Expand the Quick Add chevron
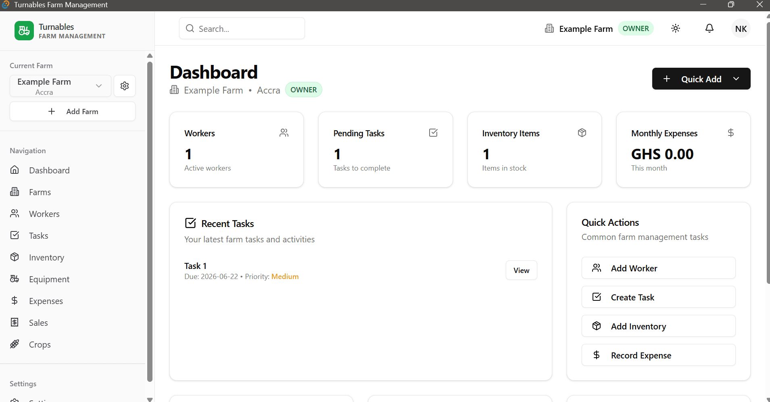Image resolution: width=770 pixels, height=402 pixels. (x=736, y=79)
